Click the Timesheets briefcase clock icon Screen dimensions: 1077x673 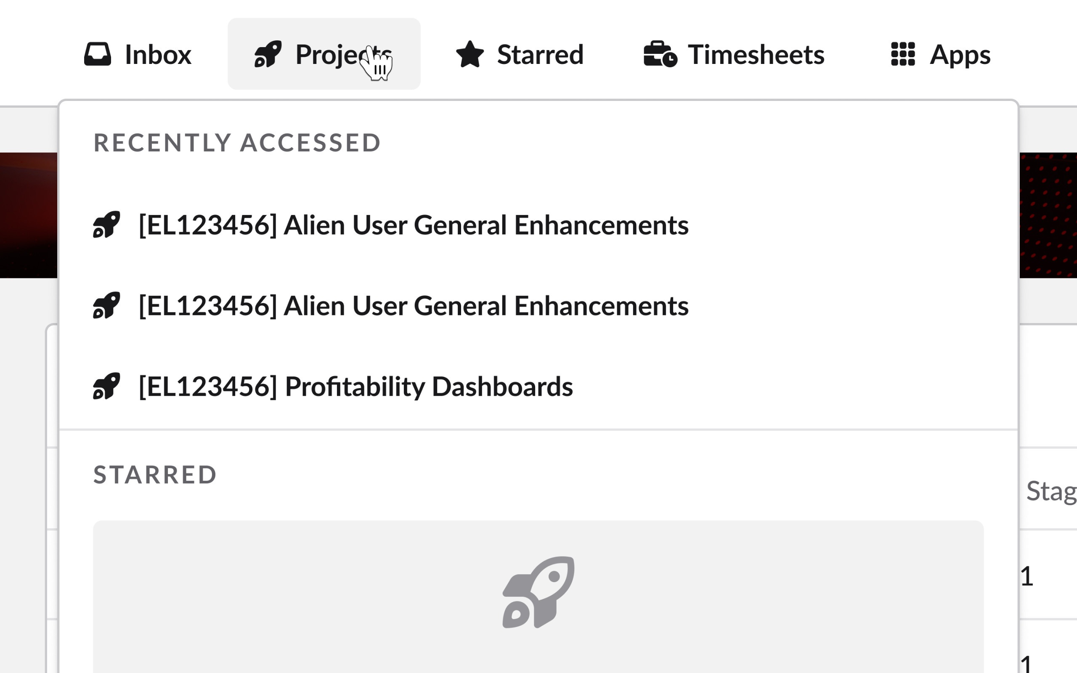pos(661,54)
